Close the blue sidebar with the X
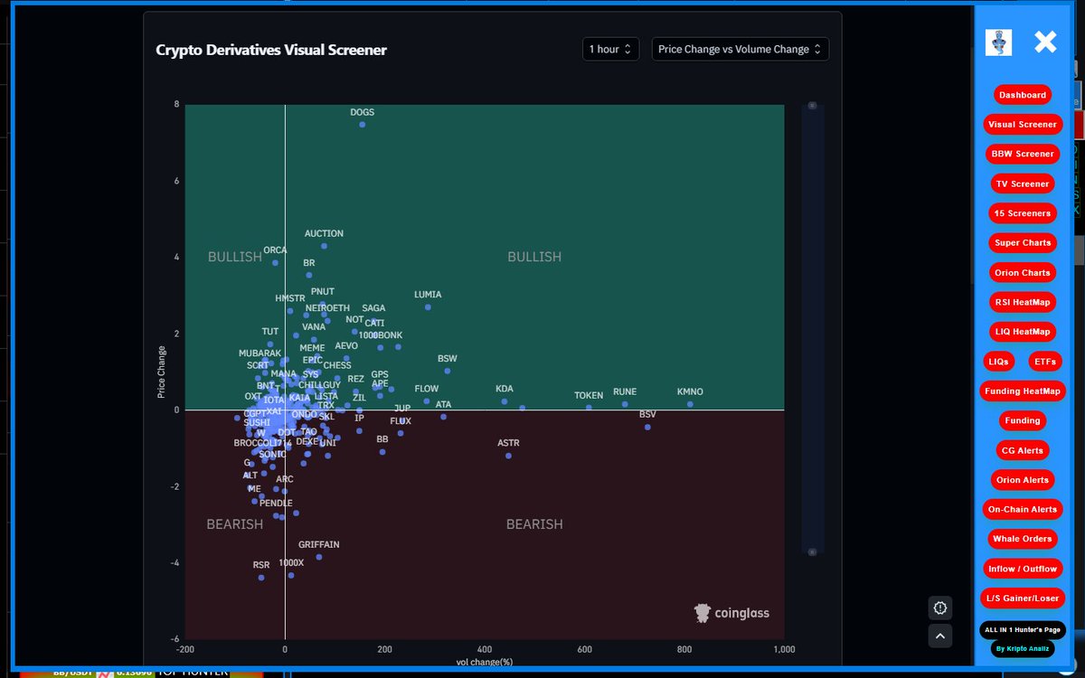Image resolution: width=1085 pixels, height=678 pixels. click(1045, 42)
